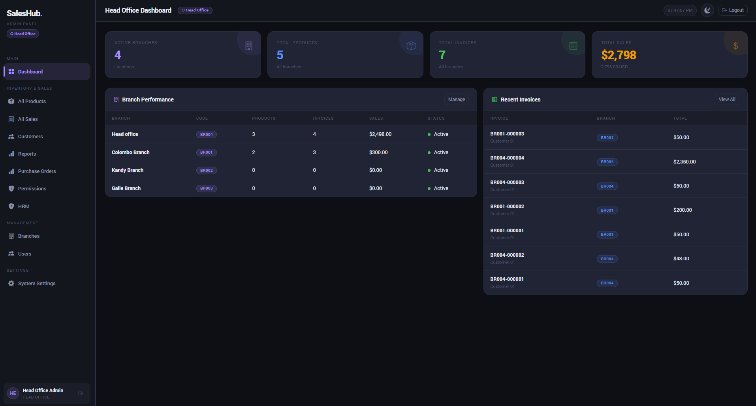Click the Permissions shield icon
Screen dimensions: 756x406
click(11, 189)
